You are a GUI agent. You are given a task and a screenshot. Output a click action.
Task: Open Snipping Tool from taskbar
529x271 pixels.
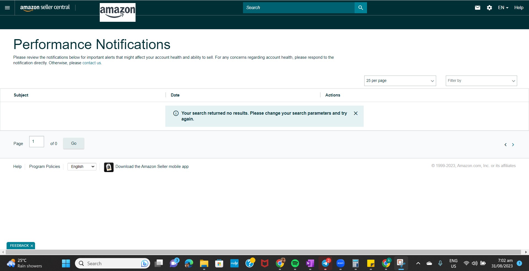[401, 264]
